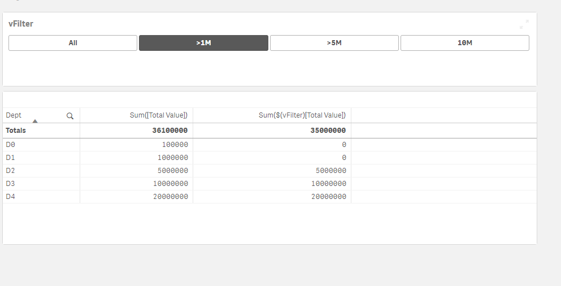Choose the 10M filter option
The height and width of the screenshot is (286, 561).
pyautogui.click(x=465, y=43)
